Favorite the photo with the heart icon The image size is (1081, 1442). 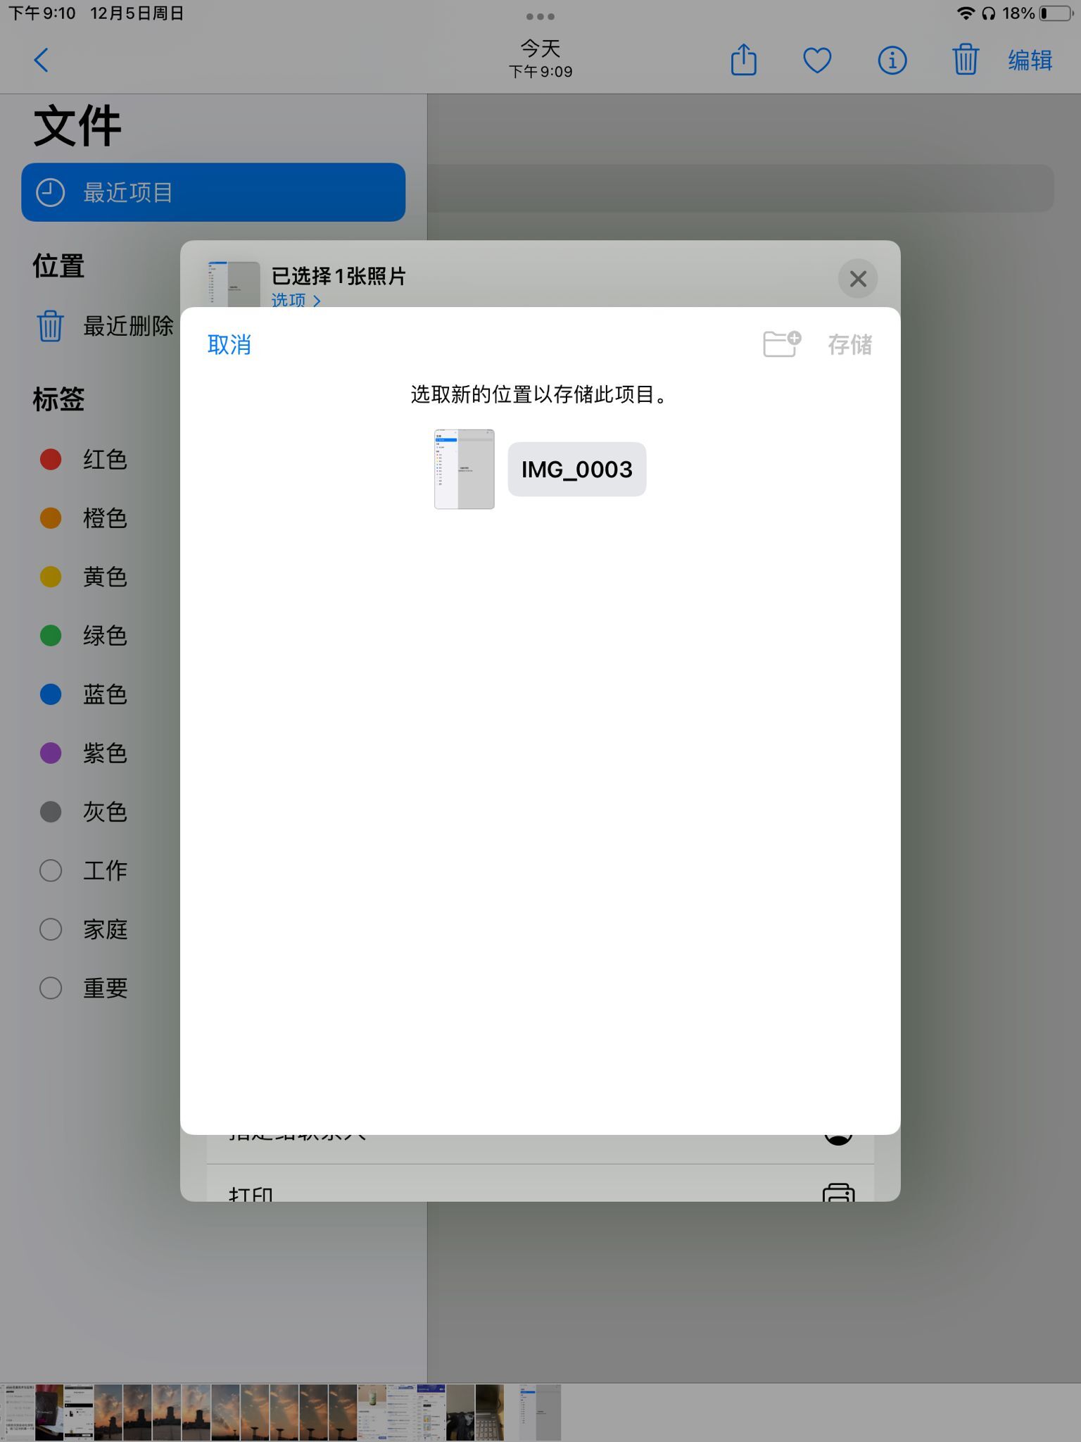click(x=817, y=61)
